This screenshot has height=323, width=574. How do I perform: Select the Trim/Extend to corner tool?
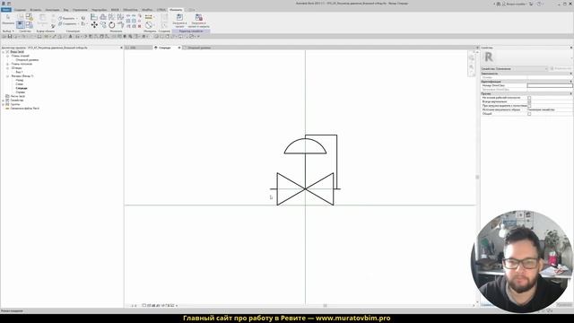point(120,25)
